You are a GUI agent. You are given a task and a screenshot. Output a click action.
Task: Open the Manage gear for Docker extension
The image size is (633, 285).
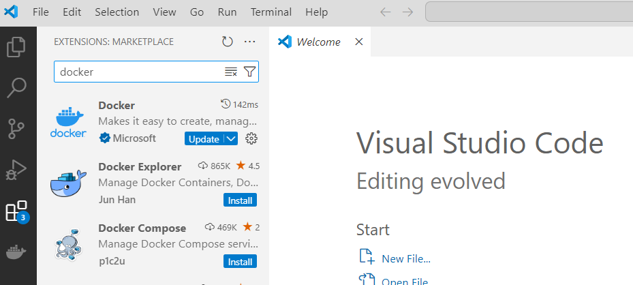[251, 138]
